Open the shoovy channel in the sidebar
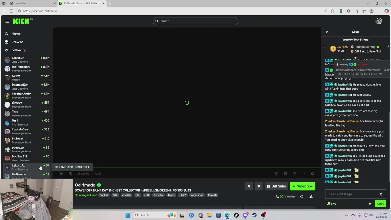391x220 pixels. [27, 105]
